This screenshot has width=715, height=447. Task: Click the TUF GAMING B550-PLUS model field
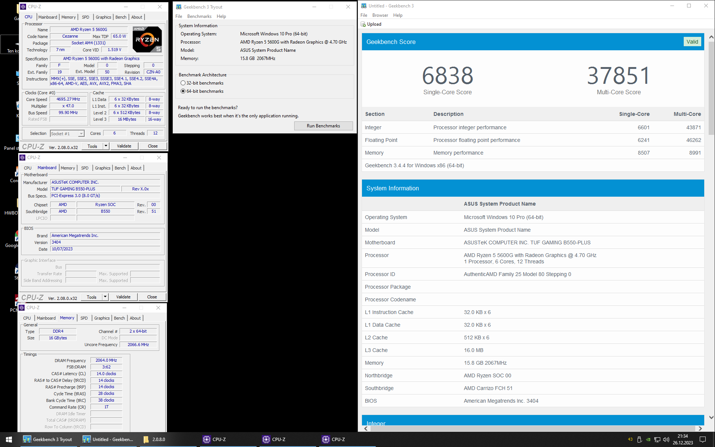[x=86, y=189]
